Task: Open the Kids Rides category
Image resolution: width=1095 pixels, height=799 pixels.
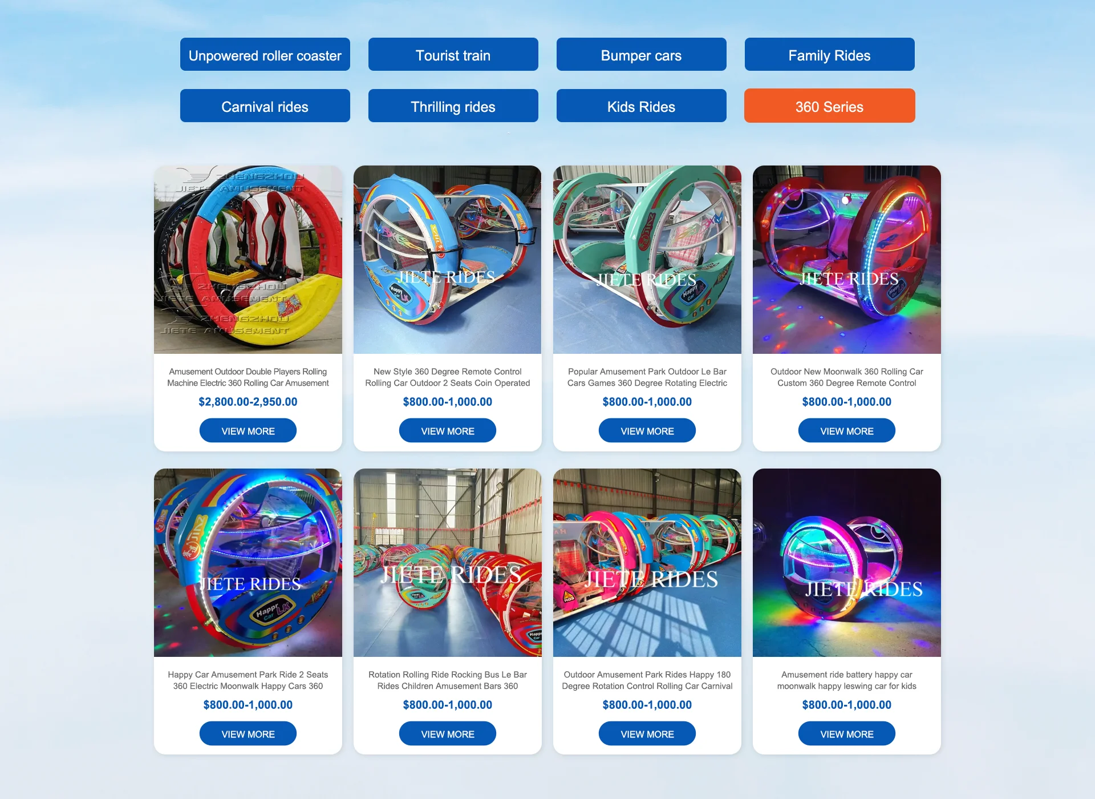Action: (x=641, y=106)
